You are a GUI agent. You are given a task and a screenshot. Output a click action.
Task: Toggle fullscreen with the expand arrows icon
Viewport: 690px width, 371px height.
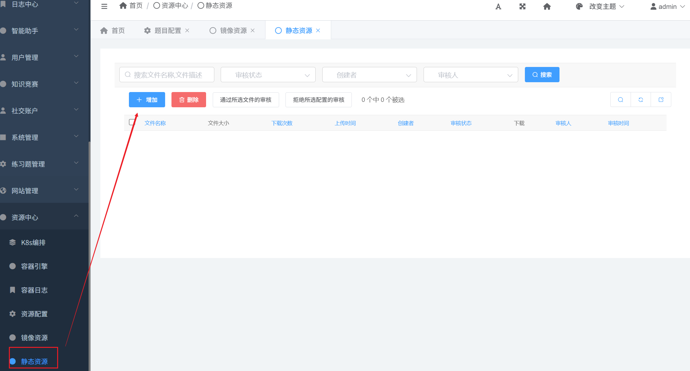(x=522, y=7)
